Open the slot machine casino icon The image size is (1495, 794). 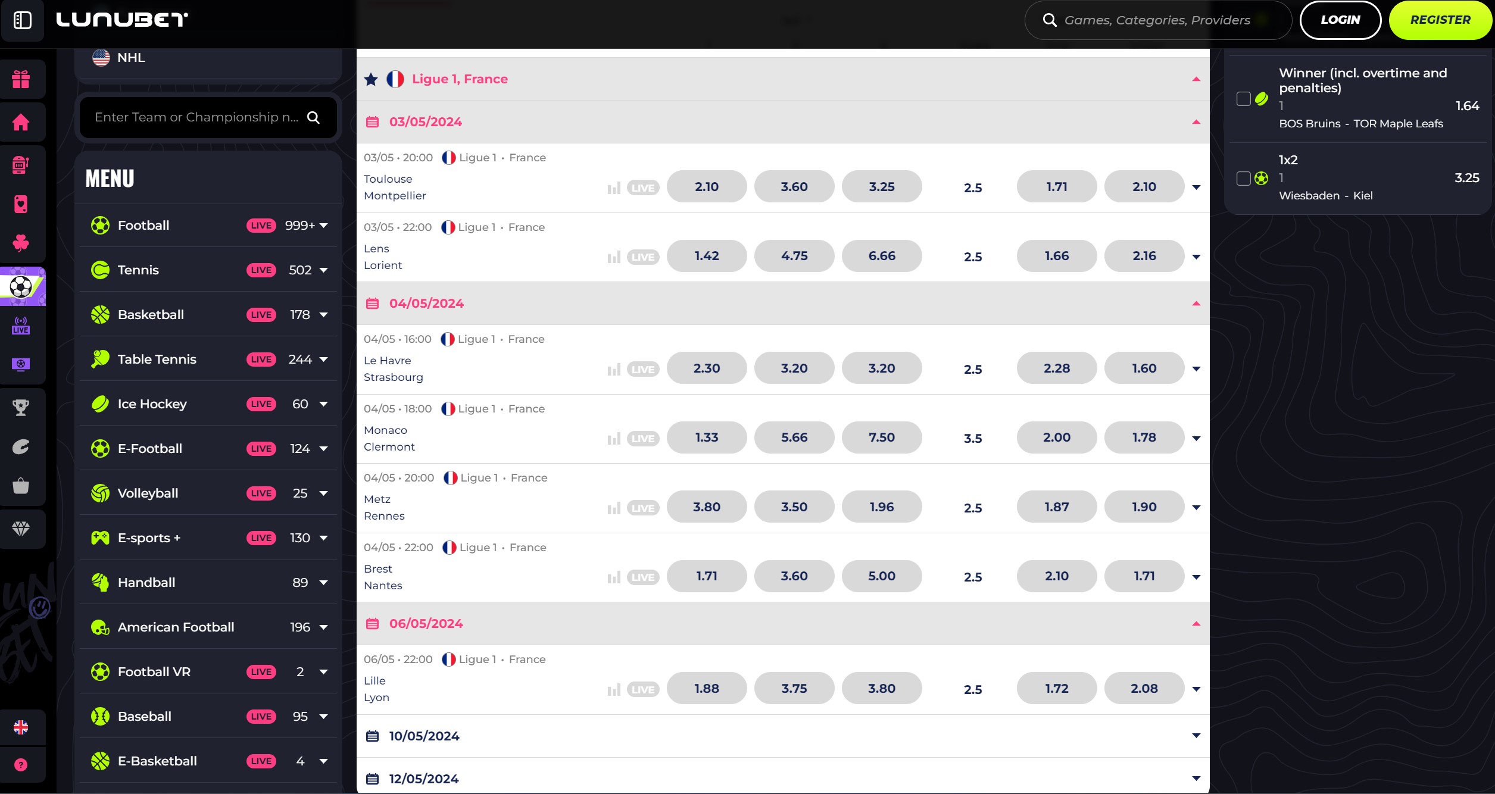(x=21, y=164)
